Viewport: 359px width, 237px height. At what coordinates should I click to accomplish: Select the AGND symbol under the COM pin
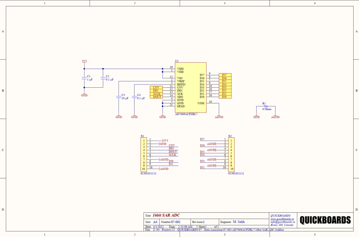click(x=218, y=117)
